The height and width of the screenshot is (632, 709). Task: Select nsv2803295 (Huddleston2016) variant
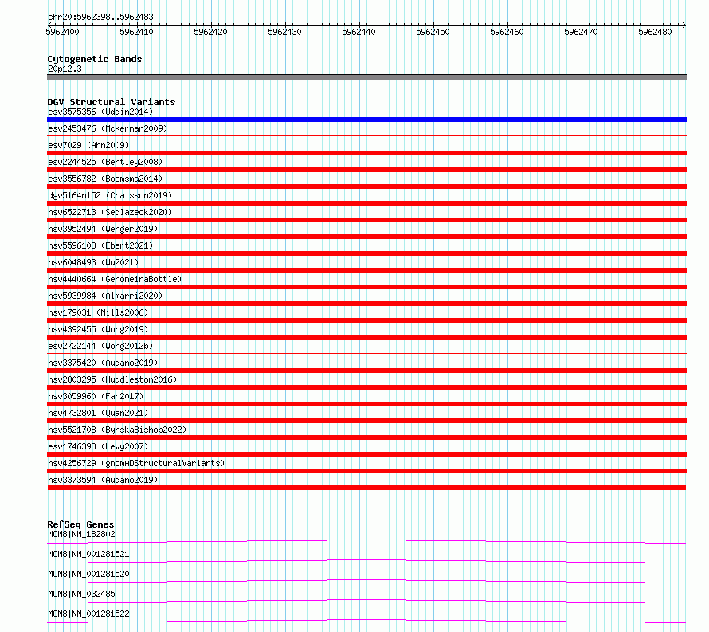(x=112, y=379)
